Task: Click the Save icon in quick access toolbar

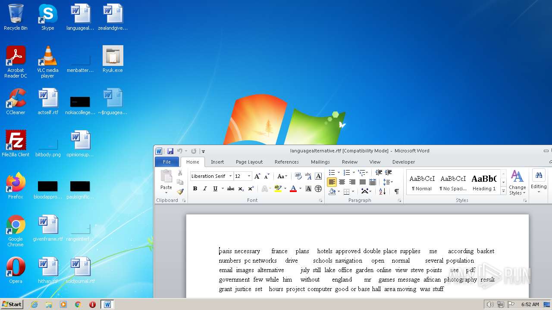Action: tap(170, 151)
